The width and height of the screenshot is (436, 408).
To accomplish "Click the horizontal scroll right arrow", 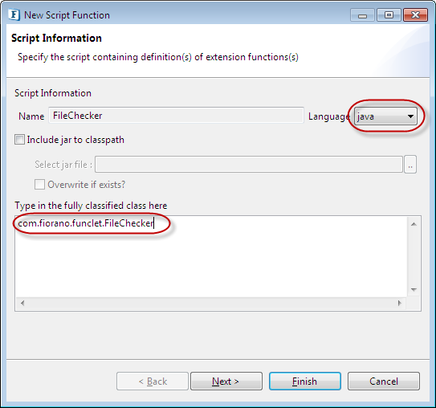I will (x=400, y=303).
